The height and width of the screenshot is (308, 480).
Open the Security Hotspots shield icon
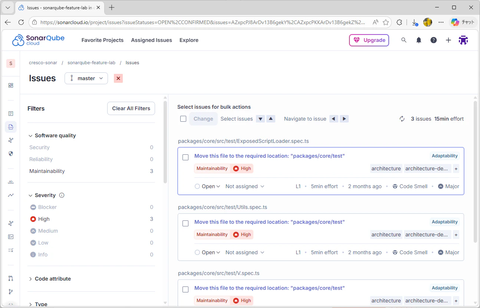pyautogui.click(x=11, y=154)
